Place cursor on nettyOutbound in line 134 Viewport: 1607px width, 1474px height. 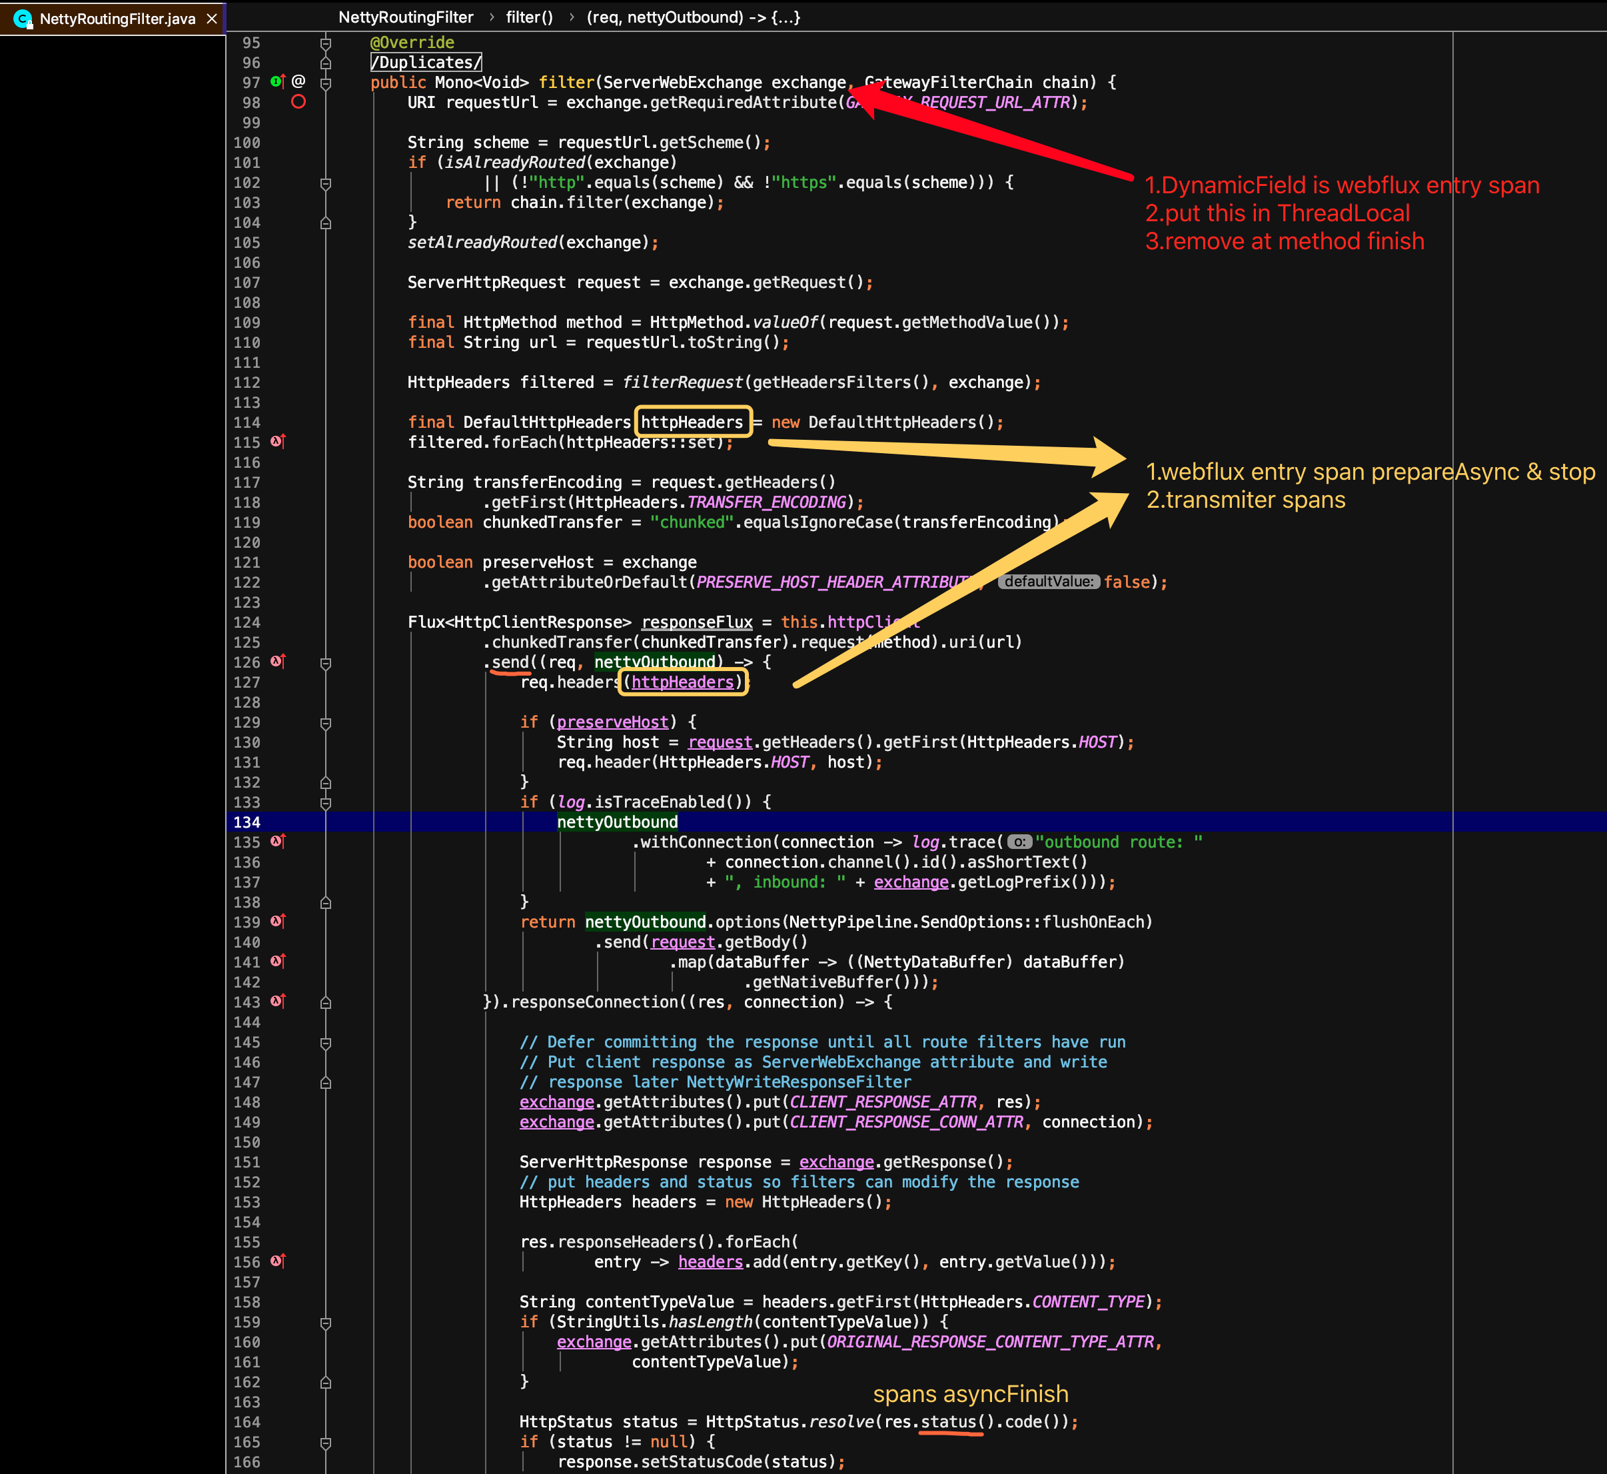(x=617, y=822)
